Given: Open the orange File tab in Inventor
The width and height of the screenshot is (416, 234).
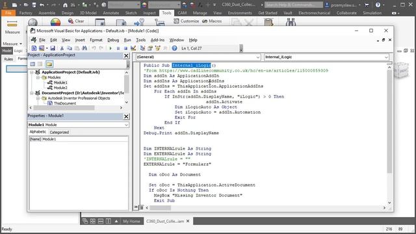Looking at the screenshot, I should (x=8, y=13).
